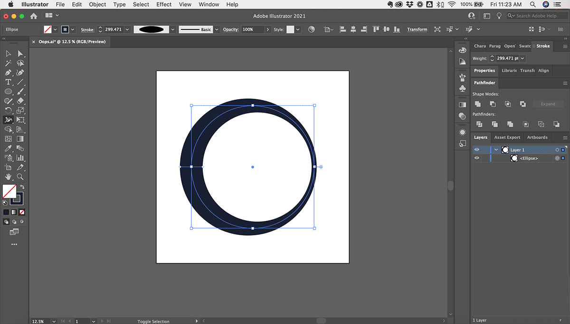This screenshot has width=570, height=324.
Task: Swap fill and stroke colors
Action: click(22, 187)
